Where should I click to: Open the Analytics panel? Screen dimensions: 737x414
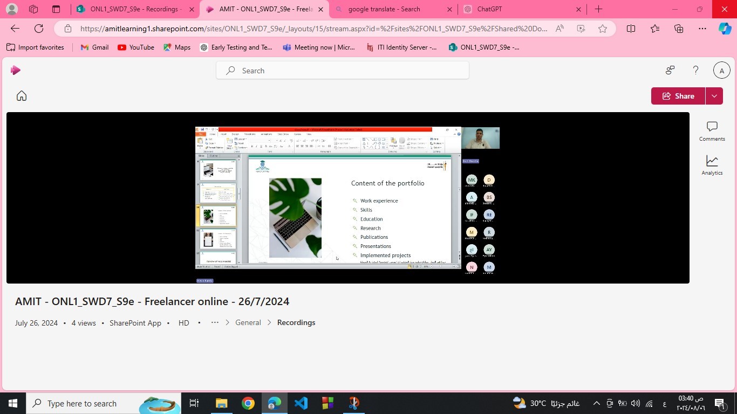click(712, 165)
